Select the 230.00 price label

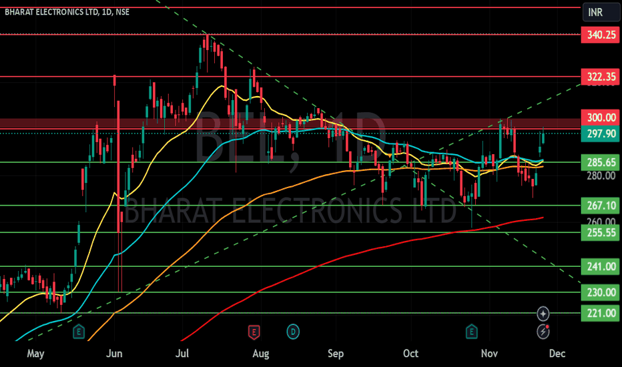coord(600,292)
